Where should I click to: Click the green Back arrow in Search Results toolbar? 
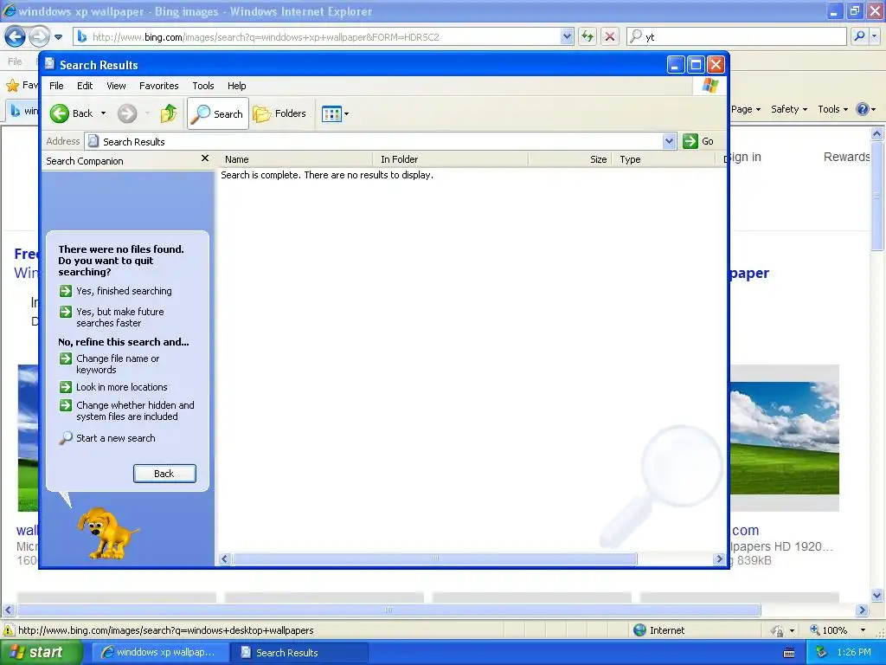click(60, 113)
